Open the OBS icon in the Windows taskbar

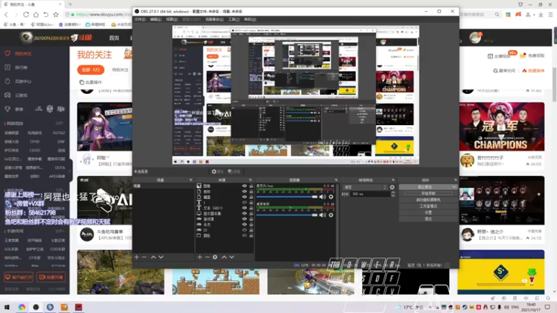click(36, 307)
